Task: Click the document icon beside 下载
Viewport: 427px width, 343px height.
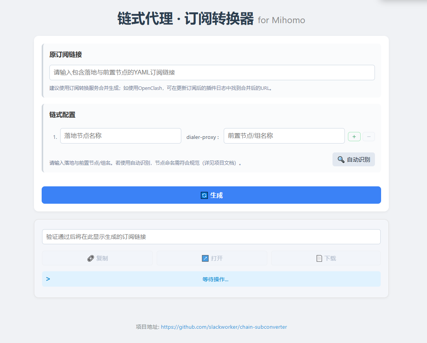Action: point(319,259)
